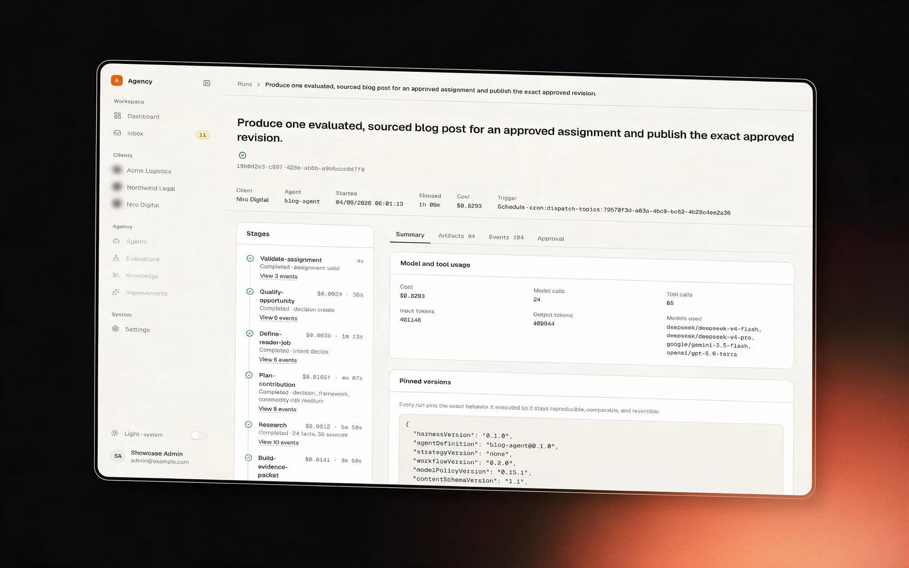Switch to the Artifacts 94 tab
The image size is (909, 568).
(x=457, y=236)
